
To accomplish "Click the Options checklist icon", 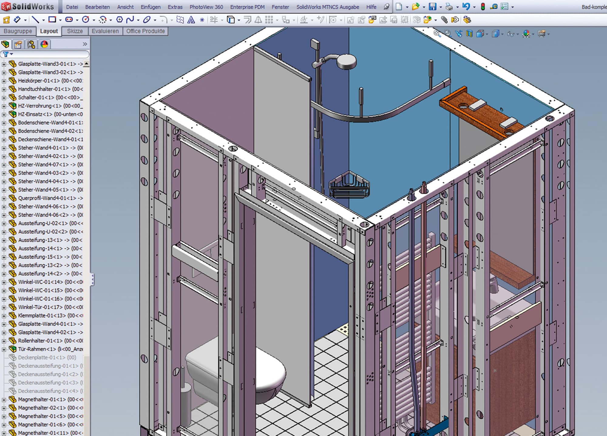I will coord(504,6).
